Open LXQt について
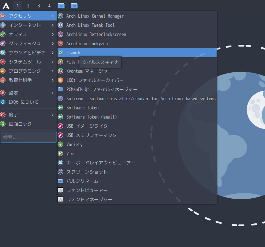The width and height of the screenshot is (265, 247). (29, 102)
